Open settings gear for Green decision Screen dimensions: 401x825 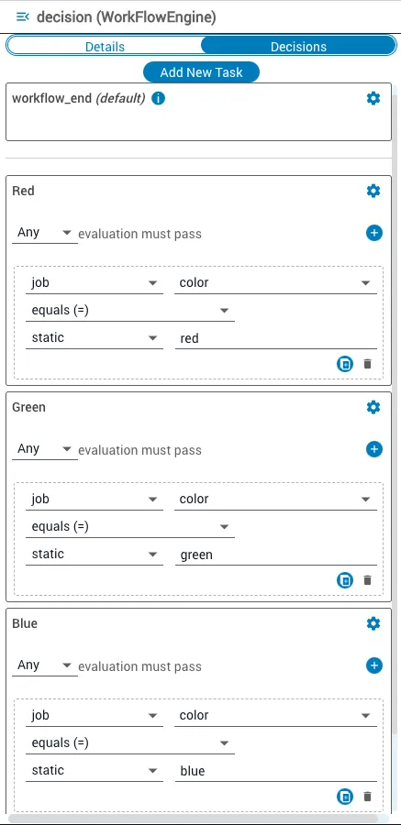[373, 407]
